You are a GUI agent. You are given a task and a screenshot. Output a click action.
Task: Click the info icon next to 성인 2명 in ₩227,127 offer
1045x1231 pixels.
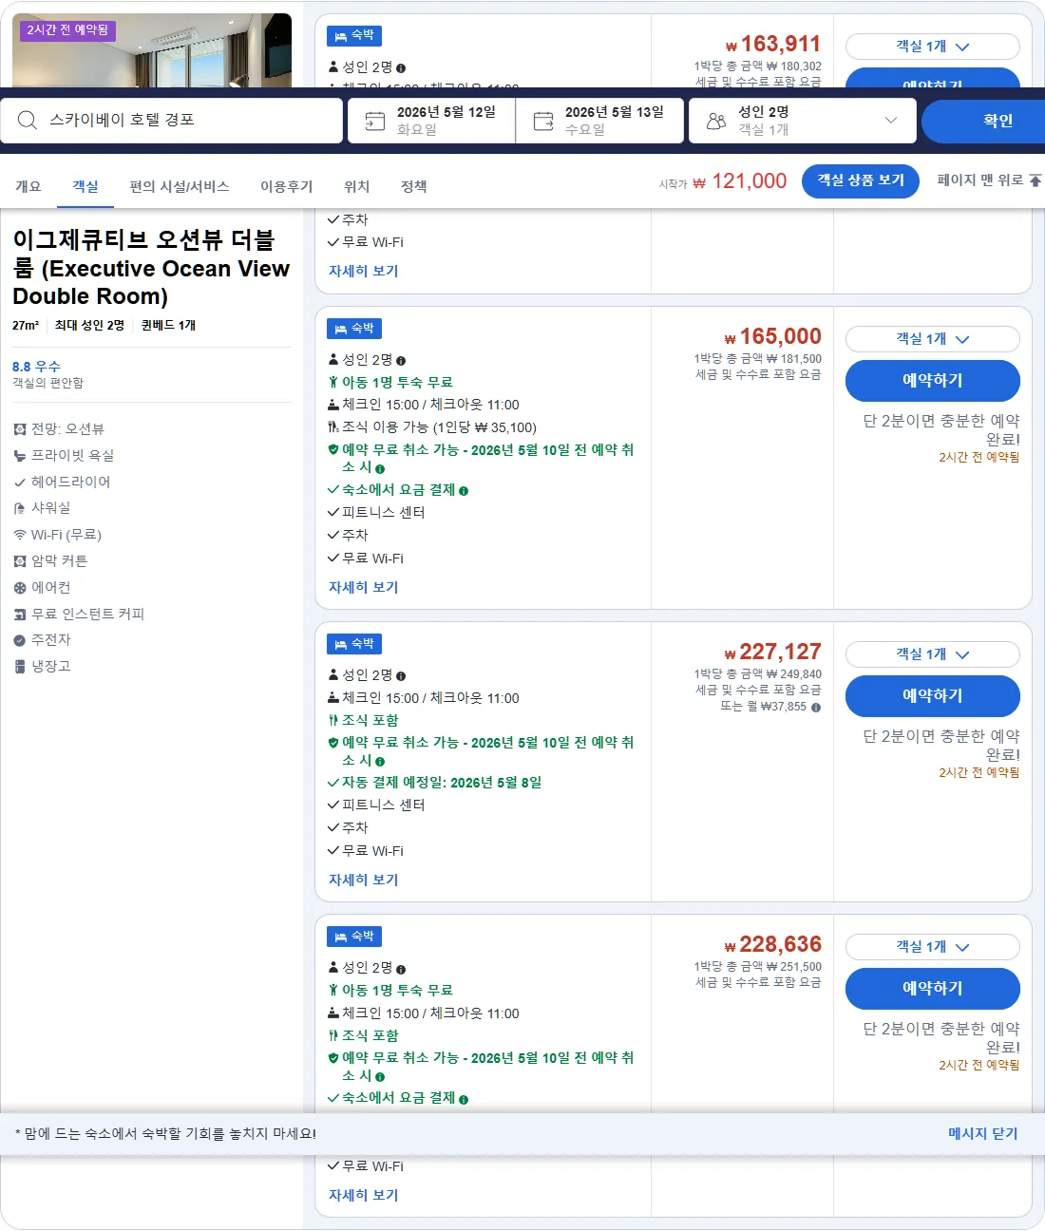pos(401,676)
